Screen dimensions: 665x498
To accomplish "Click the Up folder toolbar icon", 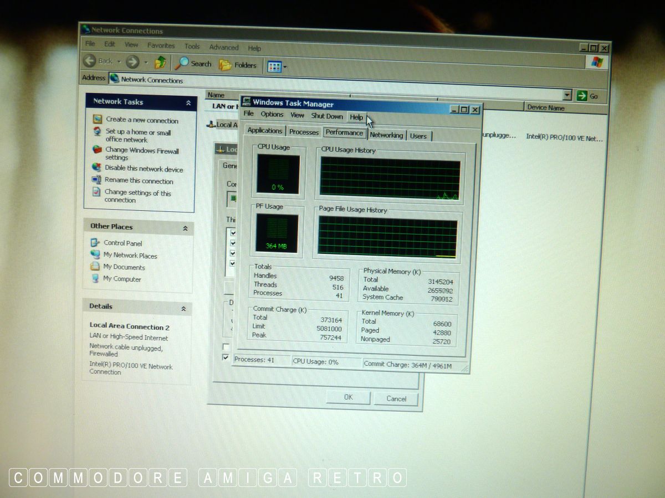I will (160, 63).
